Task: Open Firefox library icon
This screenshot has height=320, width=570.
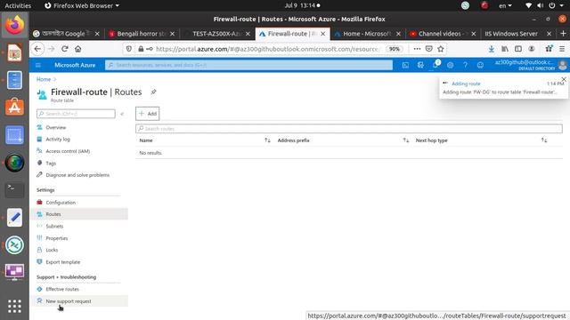Action: pos(505,49)
